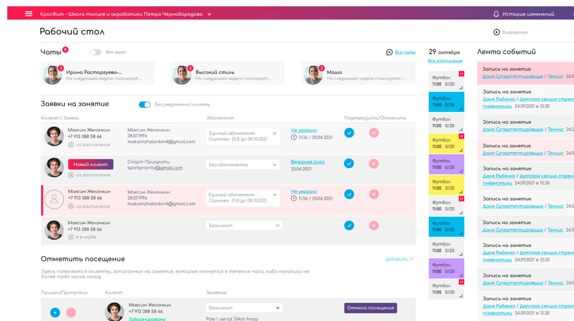Viewport: 574px width, 321px height.
Task: Confirm the first lesson request with checkmark
Action: tap(349, 133)
